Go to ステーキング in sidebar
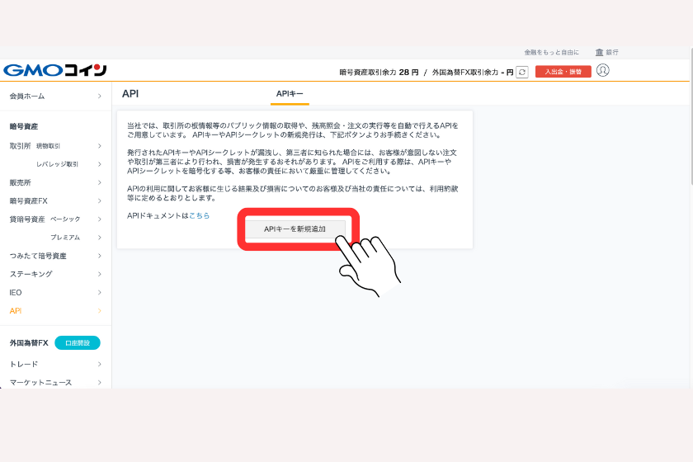The height and width of the screenshot is (462, 693). (x=31, y=274)
